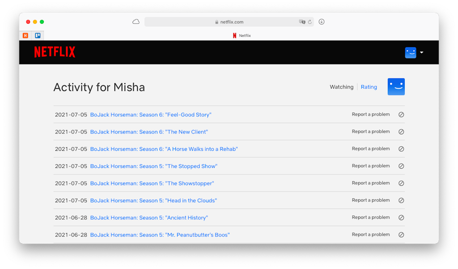The height and width of the screenshot is (269, 458).
Task: Hide "Feel-Good Story" from viewing activity
Action: tap(401, 114)
